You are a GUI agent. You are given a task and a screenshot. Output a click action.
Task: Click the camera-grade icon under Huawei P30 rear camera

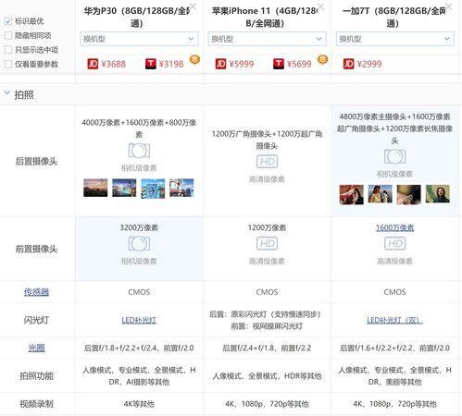click(x=139, y=151)
